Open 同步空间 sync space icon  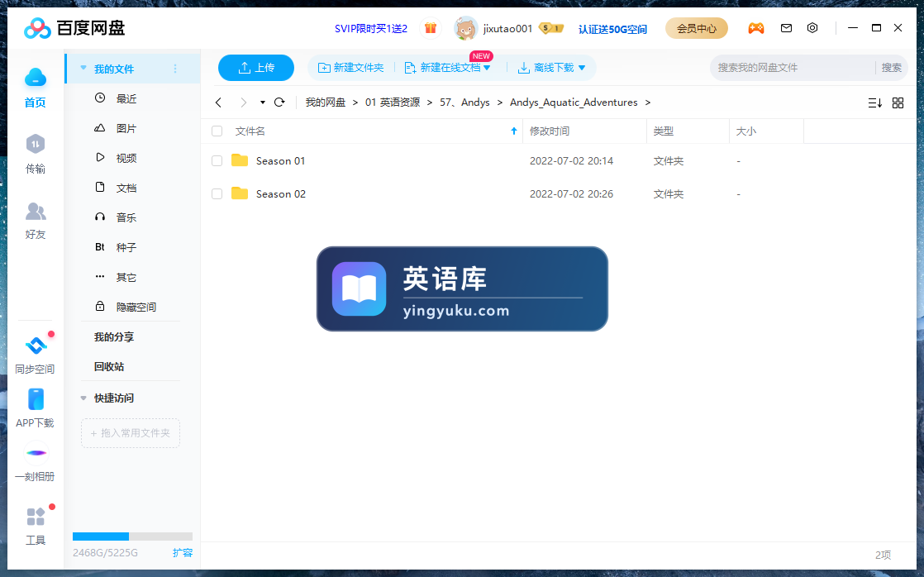[x=36, y=346]
